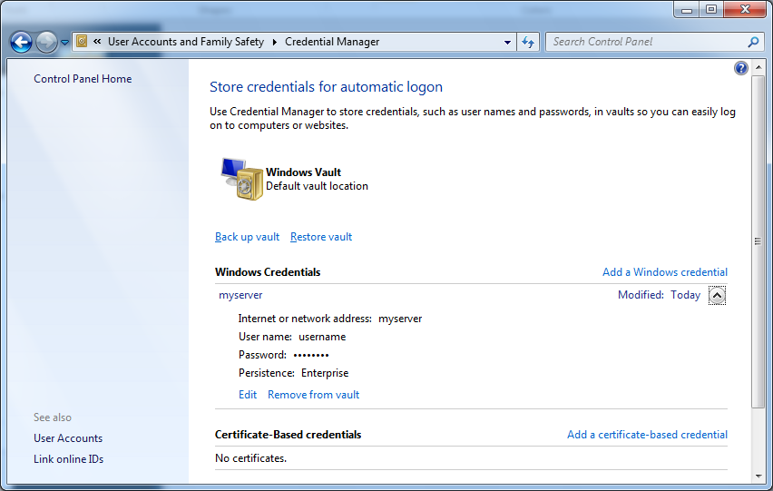Click the Windows Vault safe icon
Screen dimensions: 773x491
pos(241,179)
